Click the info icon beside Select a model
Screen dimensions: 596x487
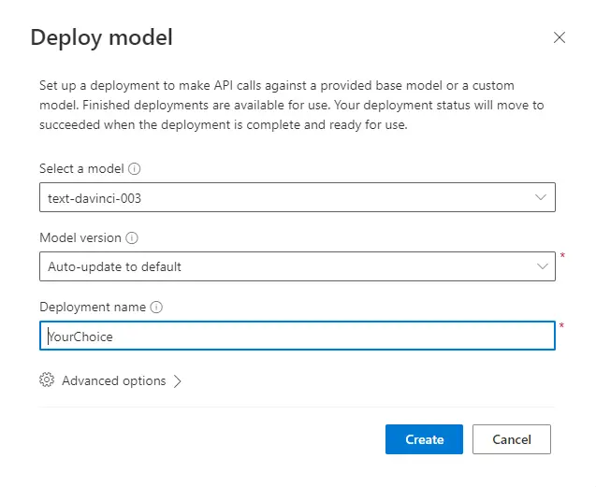click(x=135, y=169)
